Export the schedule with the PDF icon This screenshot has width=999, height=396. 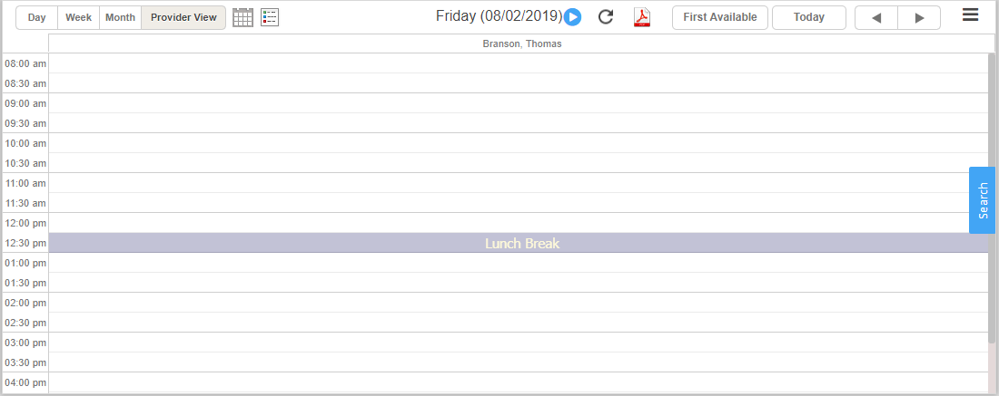point(642,17)
